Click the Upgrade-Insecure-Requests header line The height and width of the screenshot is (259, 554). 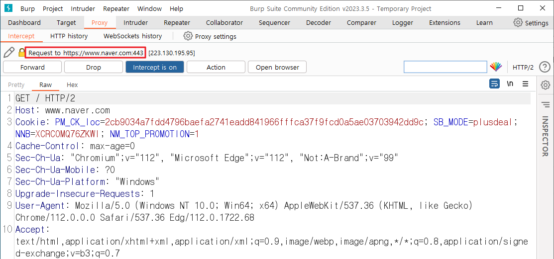[85, 194]
